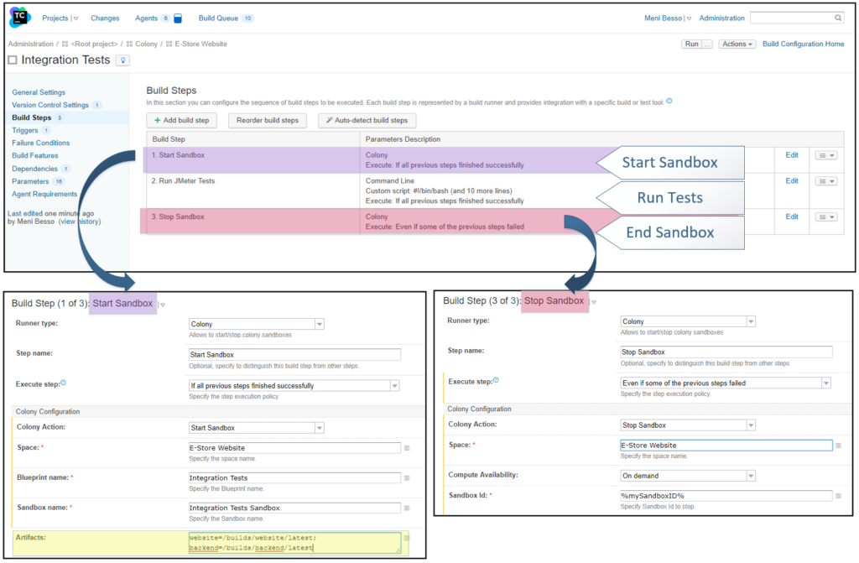Open the Projects dropdown arrow

[x=75, y=18]
